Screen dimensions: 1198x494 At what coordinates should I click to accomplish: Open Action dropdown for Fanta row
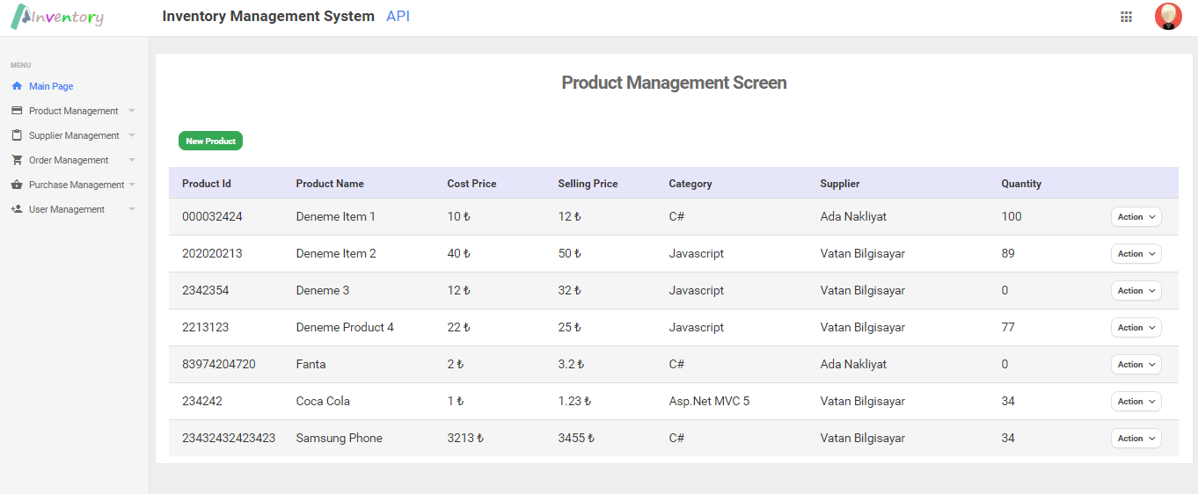pos(1136,365)
